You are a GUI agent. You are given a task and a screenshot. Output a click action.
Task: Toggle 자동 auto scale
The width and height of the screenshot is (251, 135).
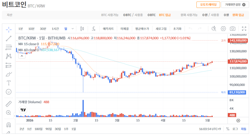243,129
